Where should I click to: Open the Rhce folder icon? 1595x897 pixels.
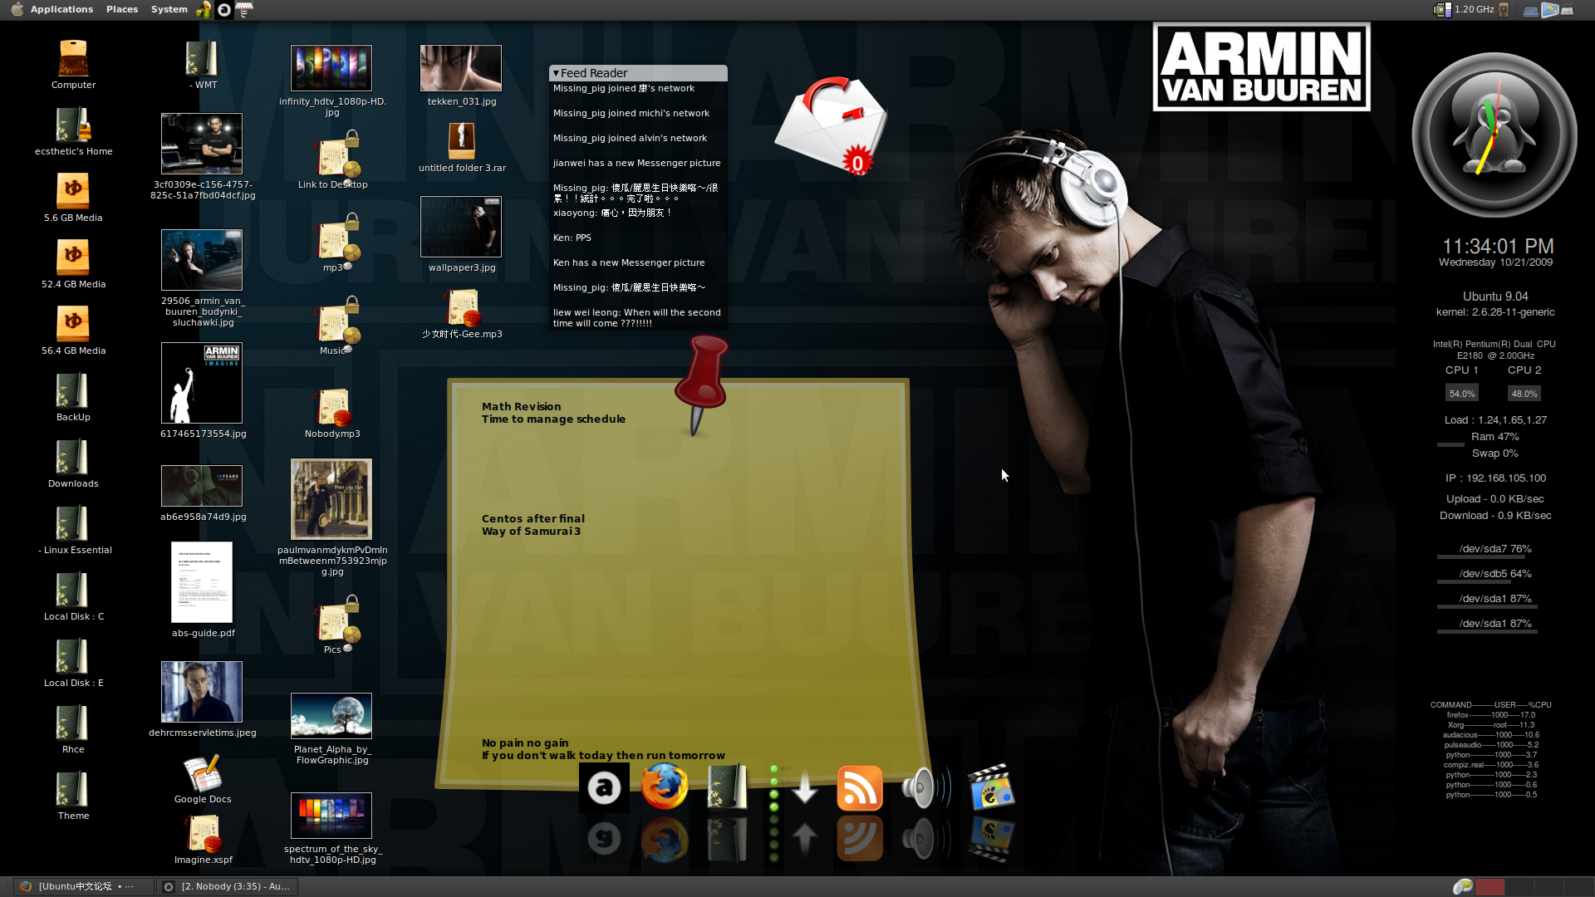[x=73, y=723]
